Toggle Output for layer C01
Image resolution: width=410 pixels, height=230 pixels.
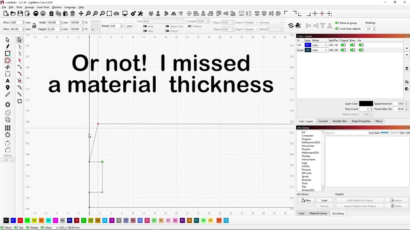click(x=343, y=45)
